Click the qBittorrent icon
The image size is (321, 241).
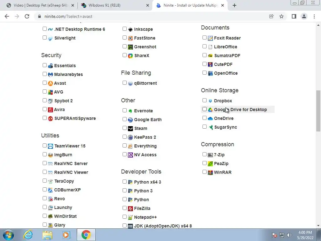(x=130, y=83)
